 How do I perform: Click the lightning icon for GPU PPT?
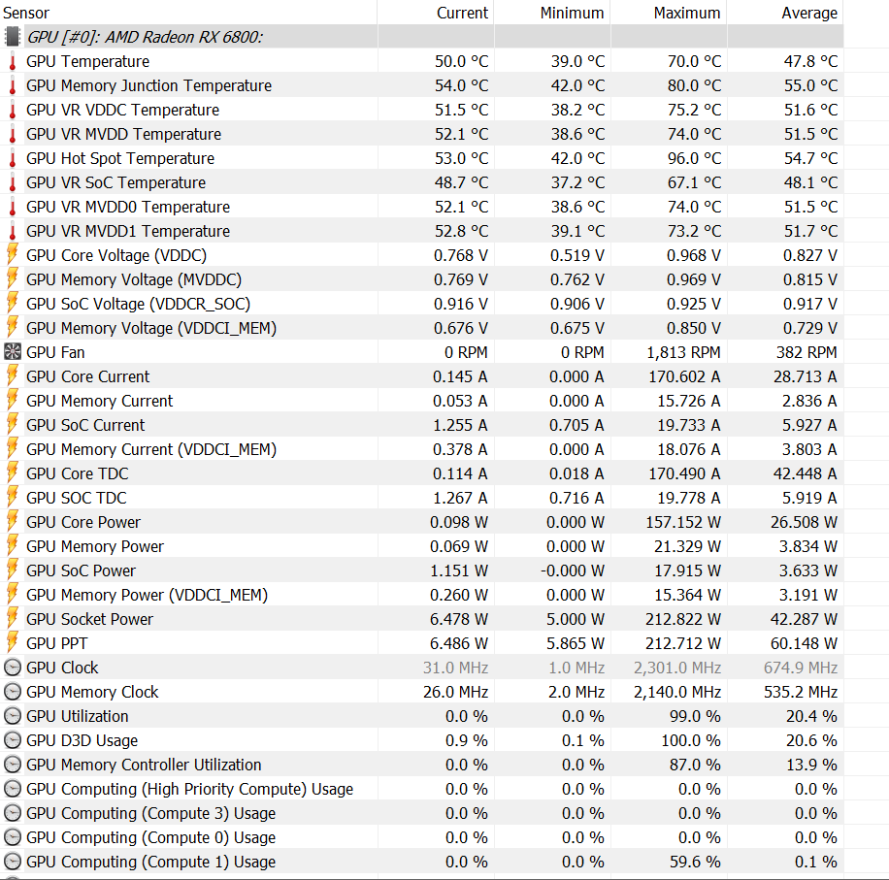tap(12, 643)
